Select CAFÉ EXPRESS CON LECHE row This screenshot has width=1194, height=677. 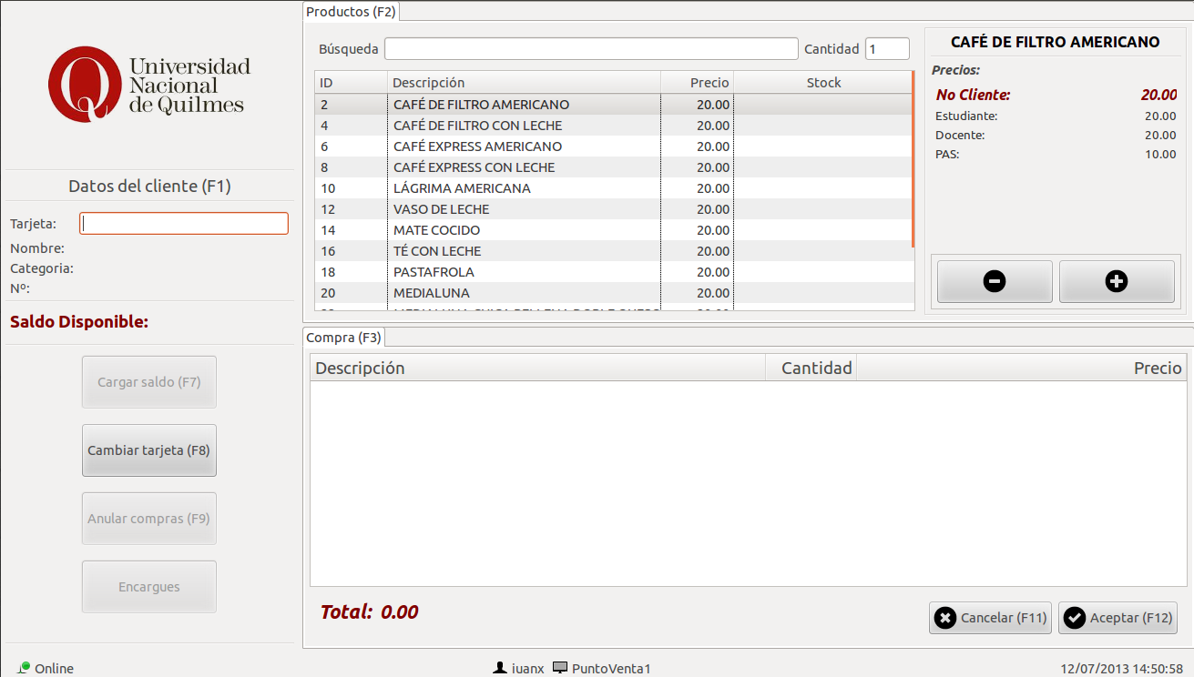point(524,167)
